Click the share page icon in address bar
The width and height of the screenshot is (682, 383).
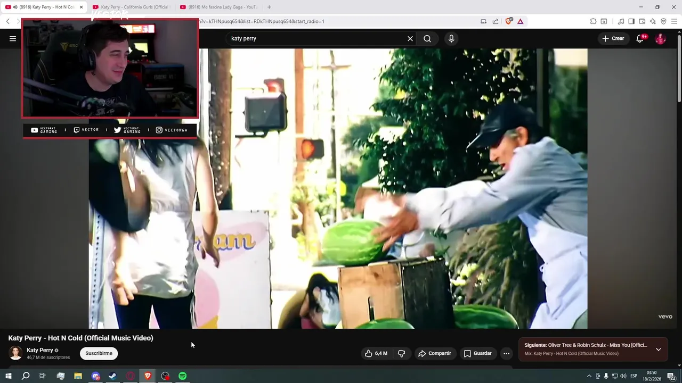point(496,21)
